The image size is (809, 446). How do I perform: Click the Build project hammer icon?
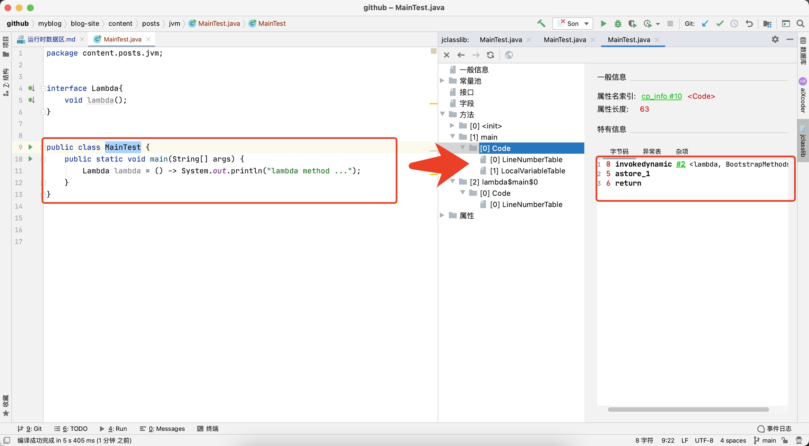pos(541,24)
